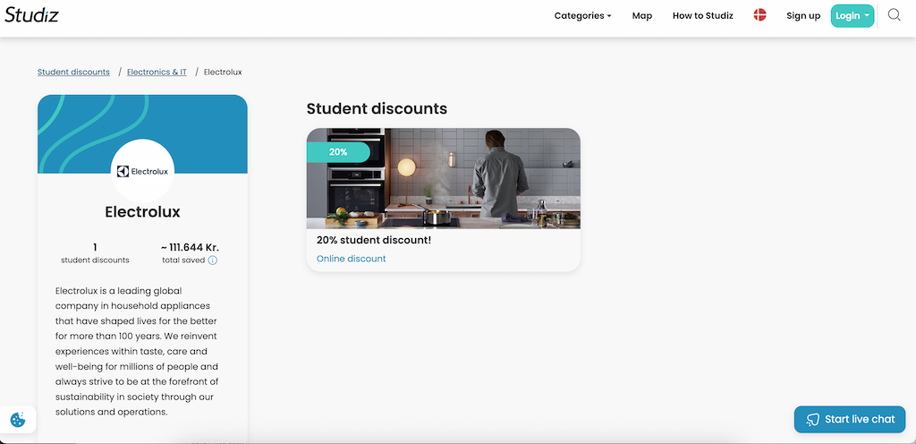Follow the Student discounts breadcrumb link

pyautogui.click(x=73, y=72)
